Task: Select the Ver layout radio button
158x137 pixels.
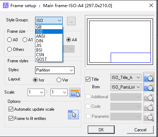Action: pyautogui.click(x=59, y=80)
